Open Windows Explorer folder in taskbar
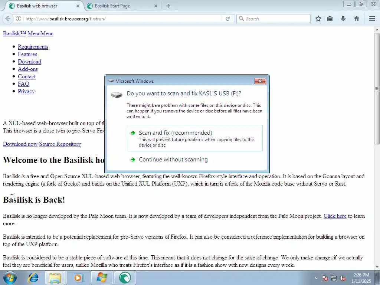Image resolution: width=380 pixels, height=285 pixels. (55, 278)
